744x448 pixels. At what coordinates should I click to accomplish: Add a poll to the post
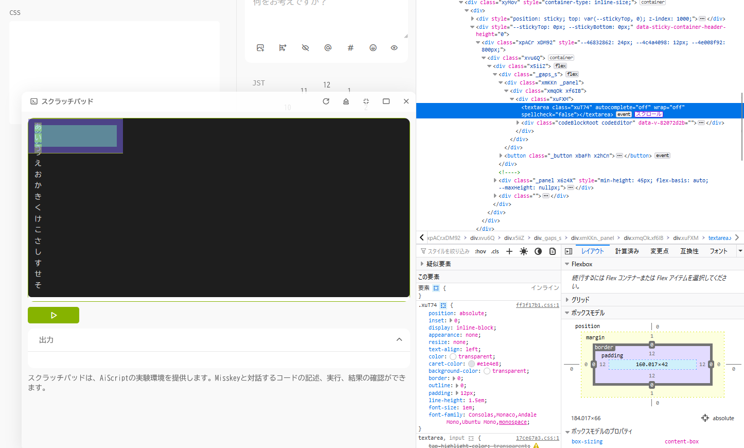tap(282, 47)
